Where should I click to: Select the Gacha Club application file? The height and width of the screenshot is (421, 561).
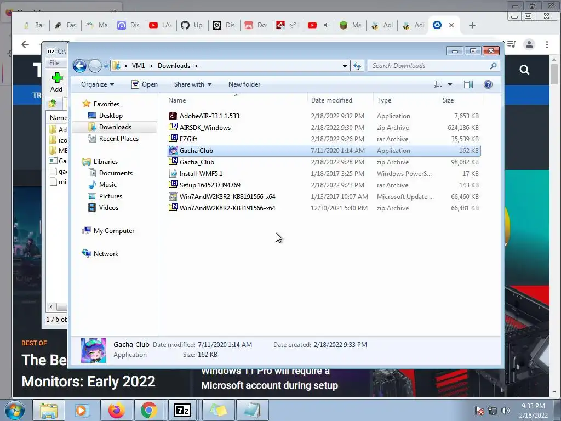click(323, 151)
